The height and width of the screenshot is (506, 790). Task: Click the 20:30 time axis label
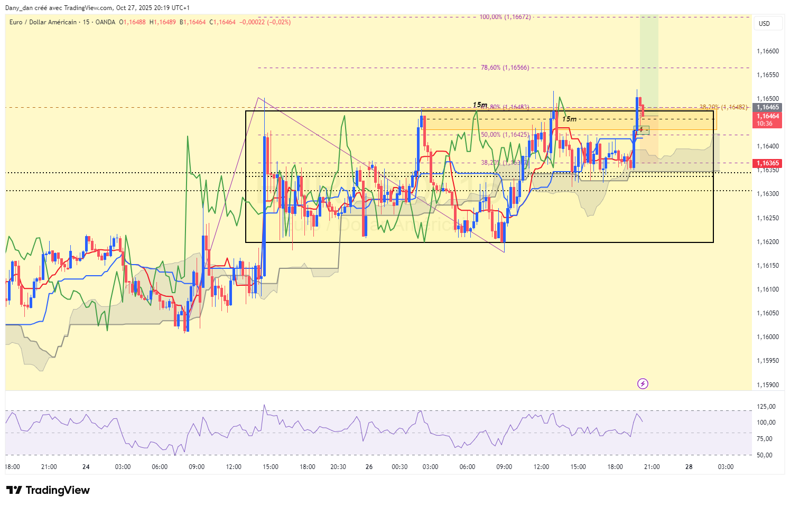coord(338,467)
